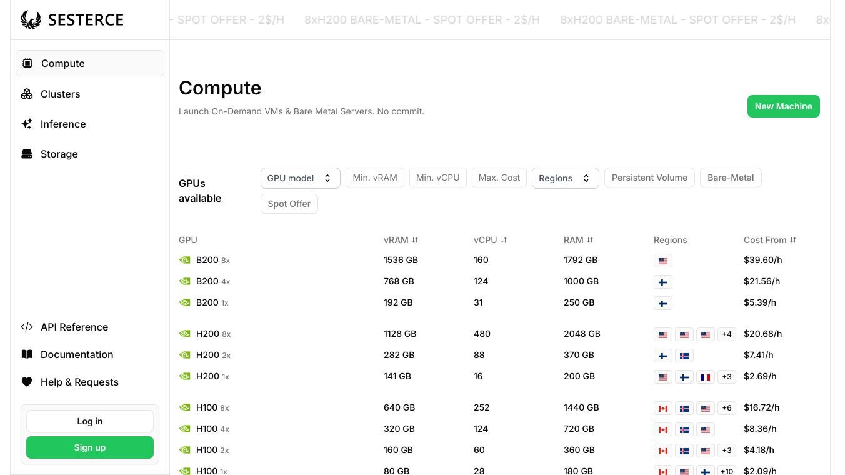Click the US flag in the H100 2x row
845x475 pixels.
click(x=706, y=451)
